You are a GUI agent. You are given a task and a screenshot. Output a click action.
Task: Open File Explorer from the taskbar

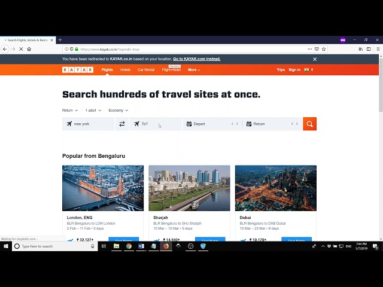tap(116, 246)
